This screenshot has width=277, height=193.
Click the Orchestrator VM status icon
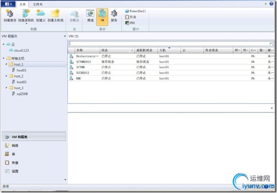[x=71, y=56]
